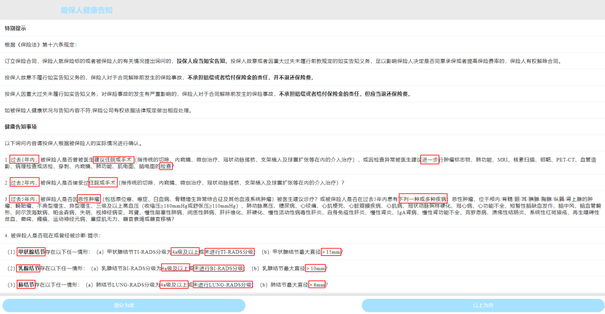
Task: Click the '健康告知事项' section heading
Action: (x=21, y=127)
